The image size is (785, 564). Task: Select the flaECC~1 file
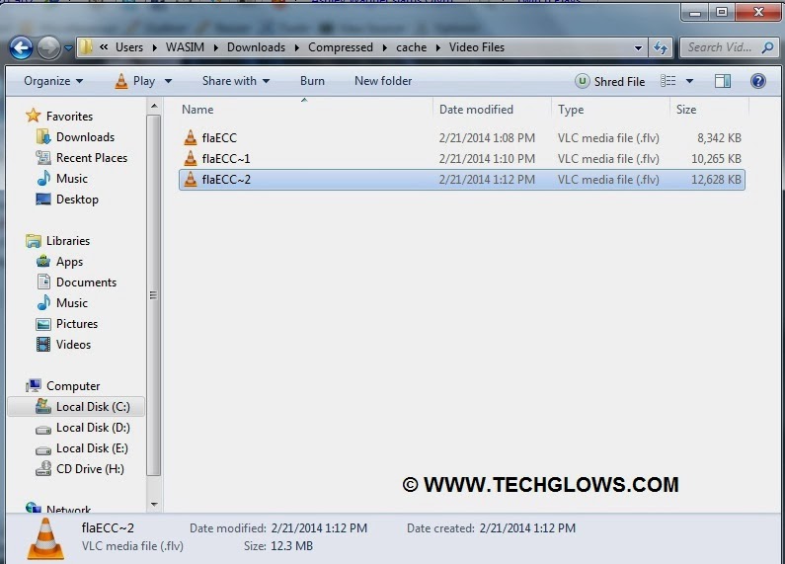pyautogui.click(x=225, y=159)
